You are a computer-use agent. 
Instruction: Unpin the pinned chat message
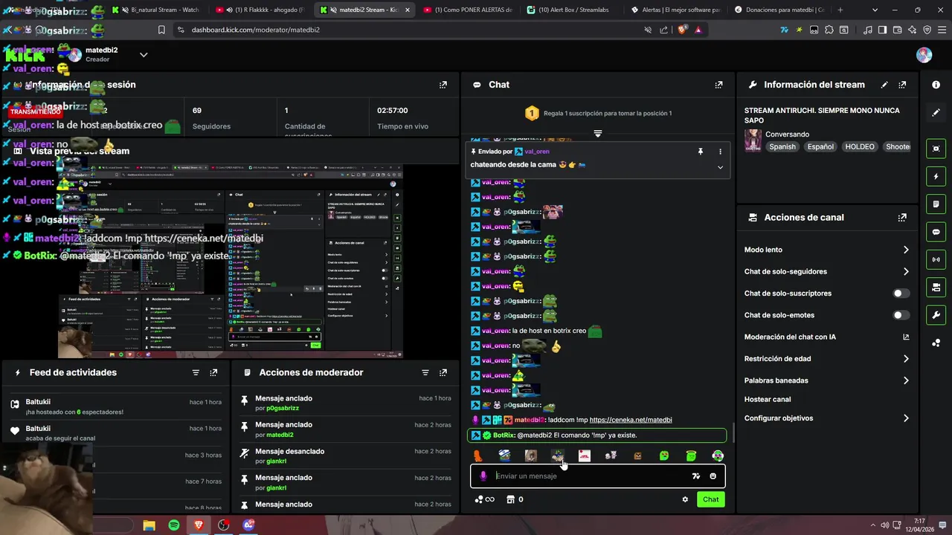click(x=700, y=152)
